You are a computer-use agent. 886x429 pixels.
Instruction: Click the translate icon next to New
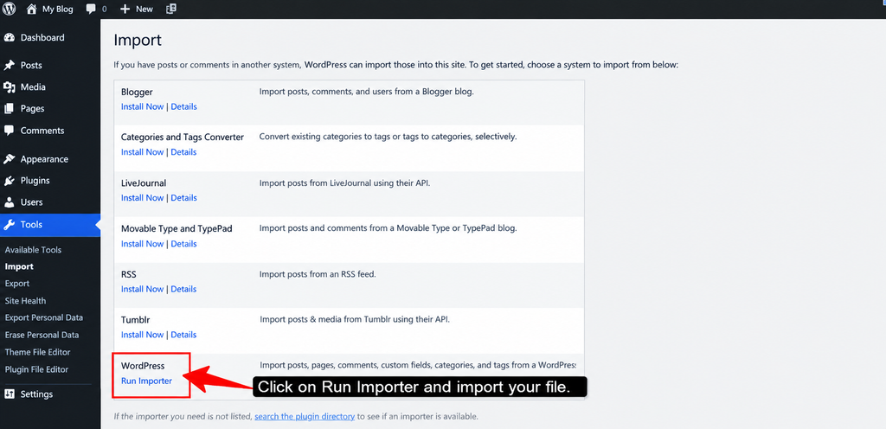[171, 9]
